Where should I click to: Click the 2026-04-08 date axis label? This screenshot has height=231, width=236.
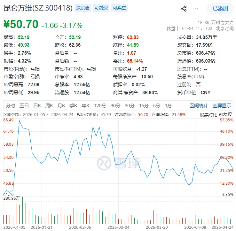(195, 227)
